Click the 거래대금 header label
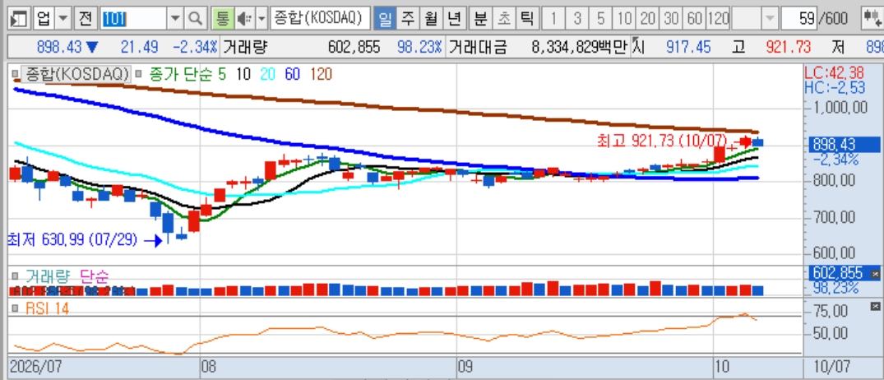The height and width of the screenshot is (380, 884). coord(478,47)
